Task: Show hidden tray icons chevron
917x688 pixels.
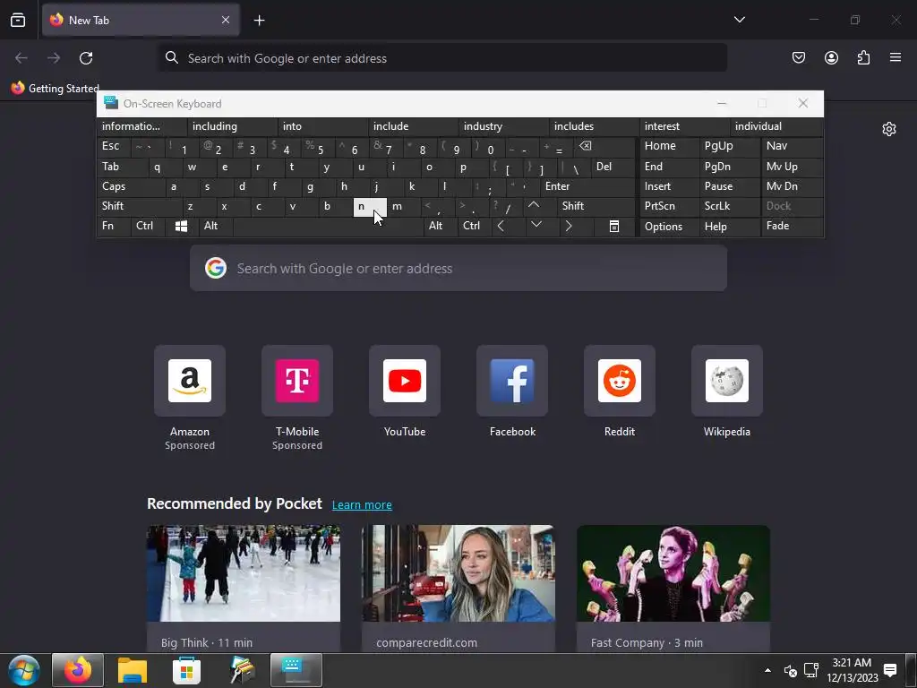Action: pos(767,670)
